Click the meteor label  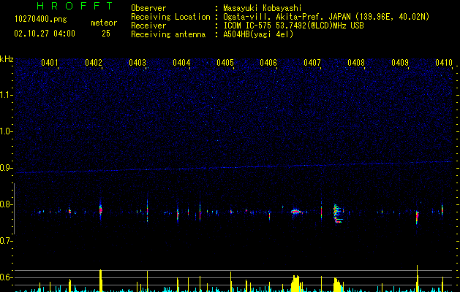pos(104,23)
